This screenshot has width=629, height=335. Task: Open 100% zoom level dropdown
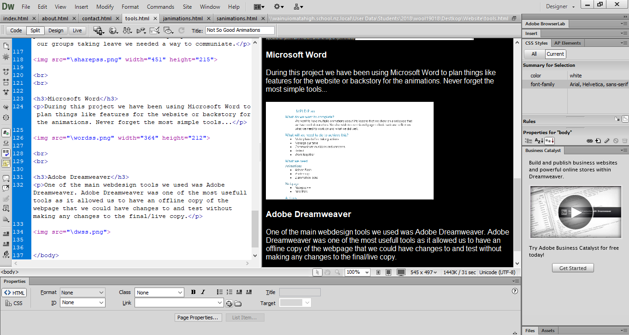358,272
